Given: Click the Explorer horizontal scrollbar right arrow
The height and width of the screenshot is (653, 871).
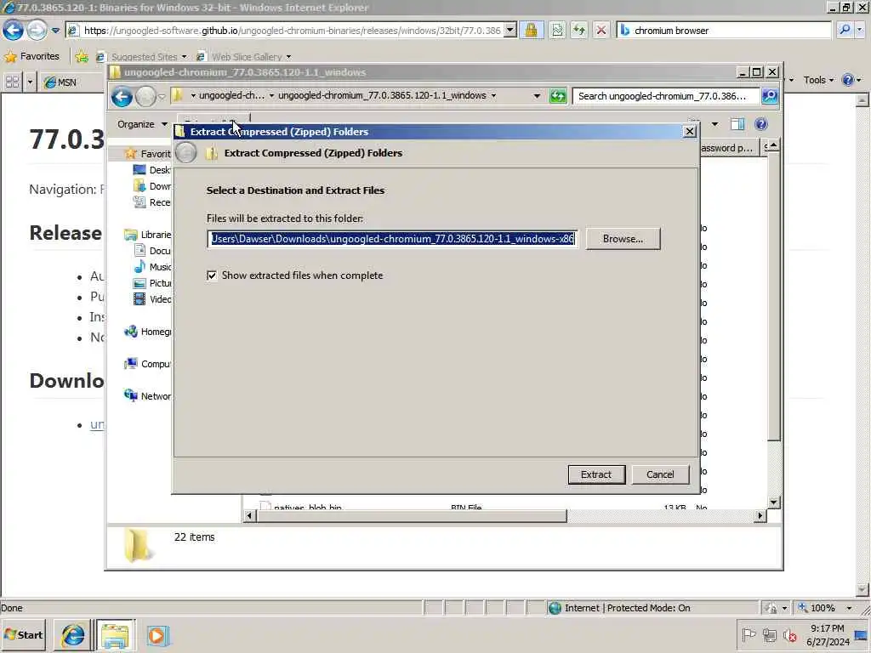Looking at the screenshot, I should point(760,516).
